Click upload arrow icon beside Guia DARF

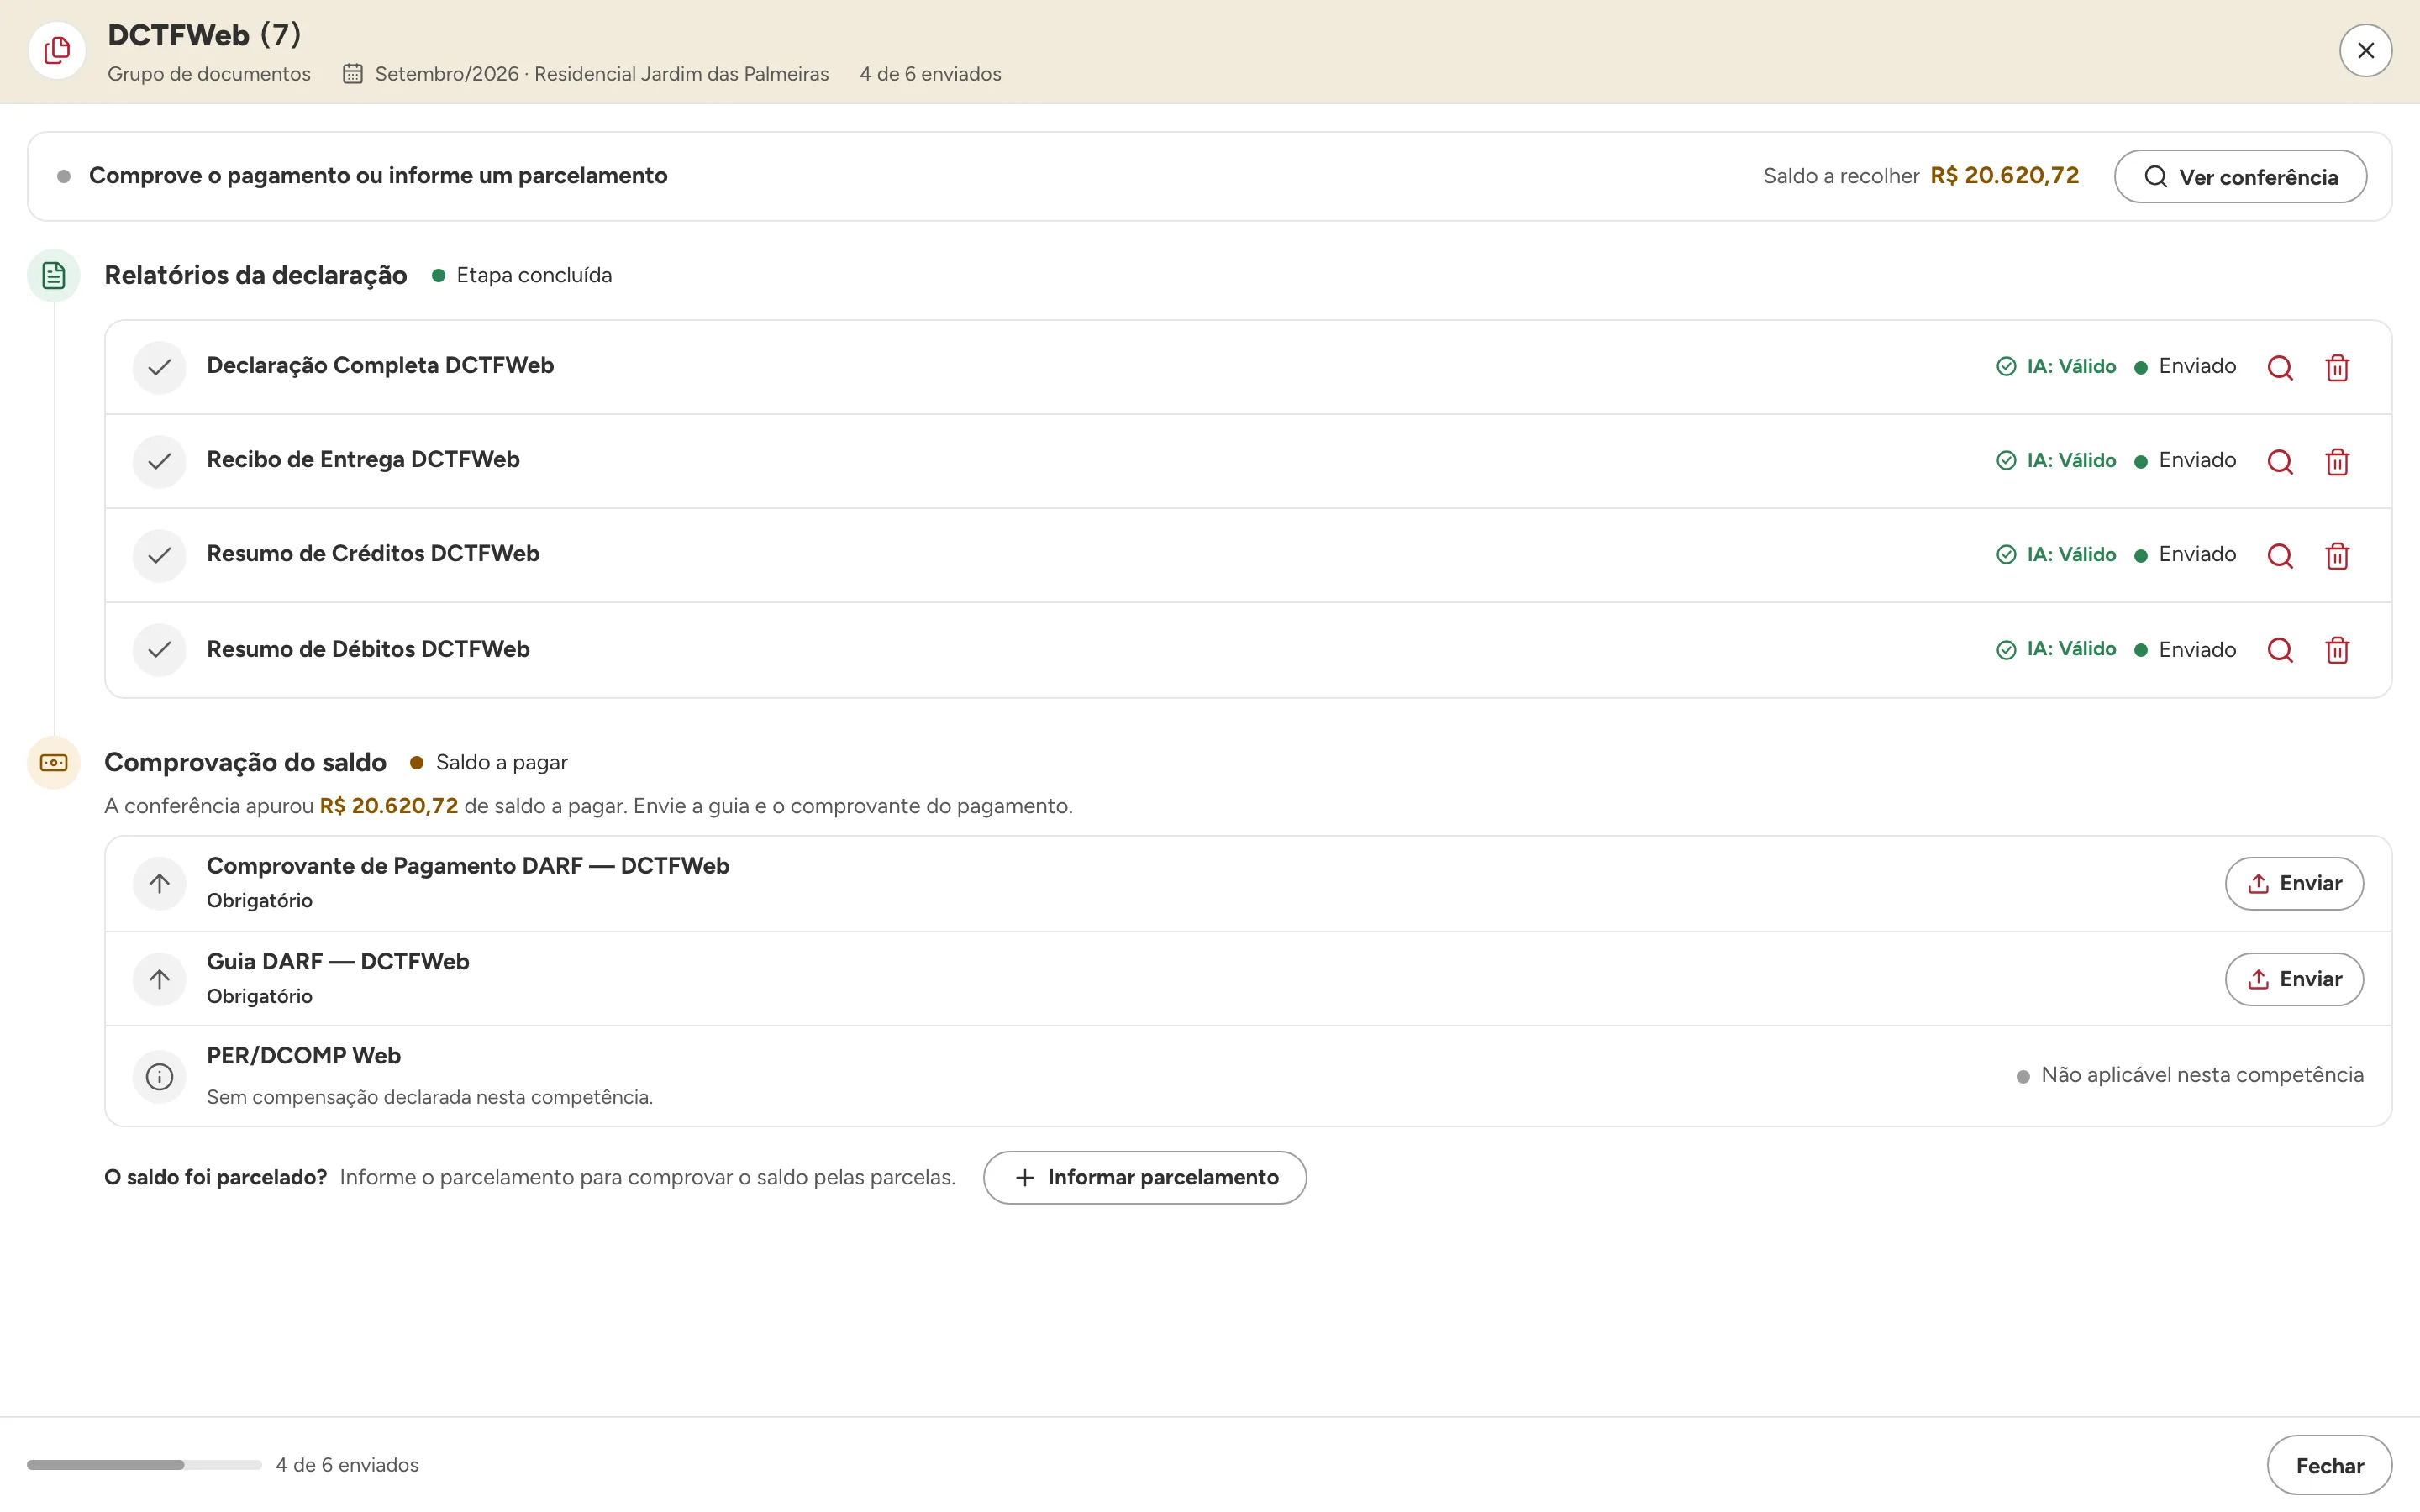click(159, 979)
